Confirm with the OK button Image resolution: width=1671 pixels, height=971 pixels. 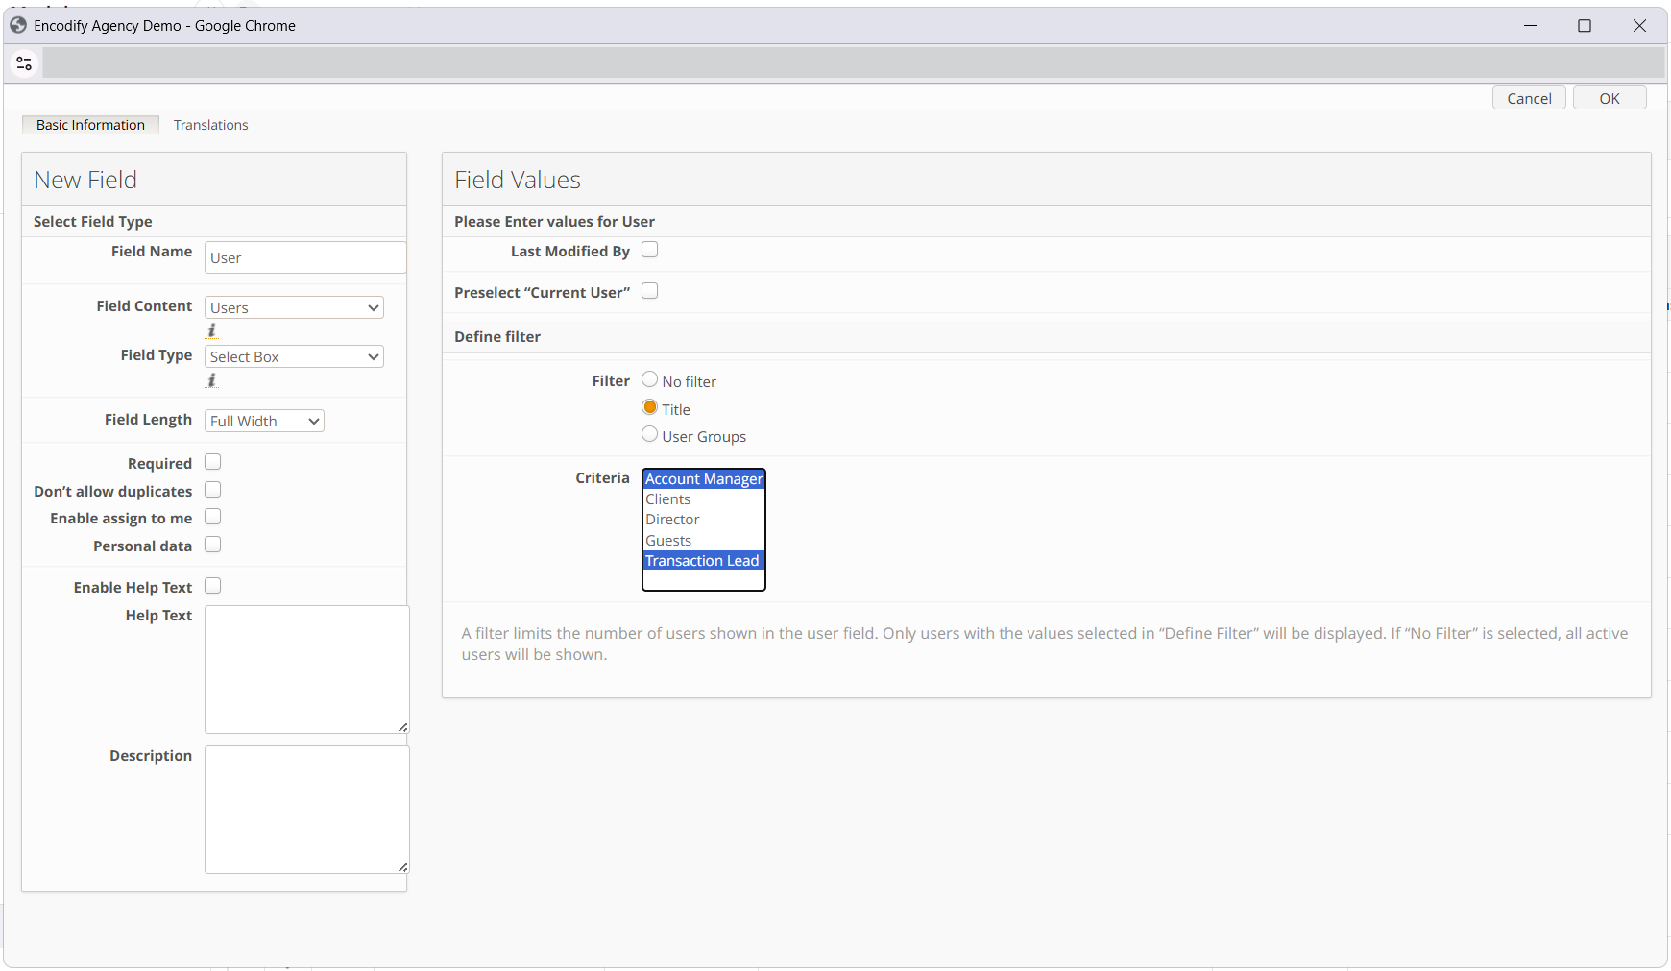pos(1610,98)
